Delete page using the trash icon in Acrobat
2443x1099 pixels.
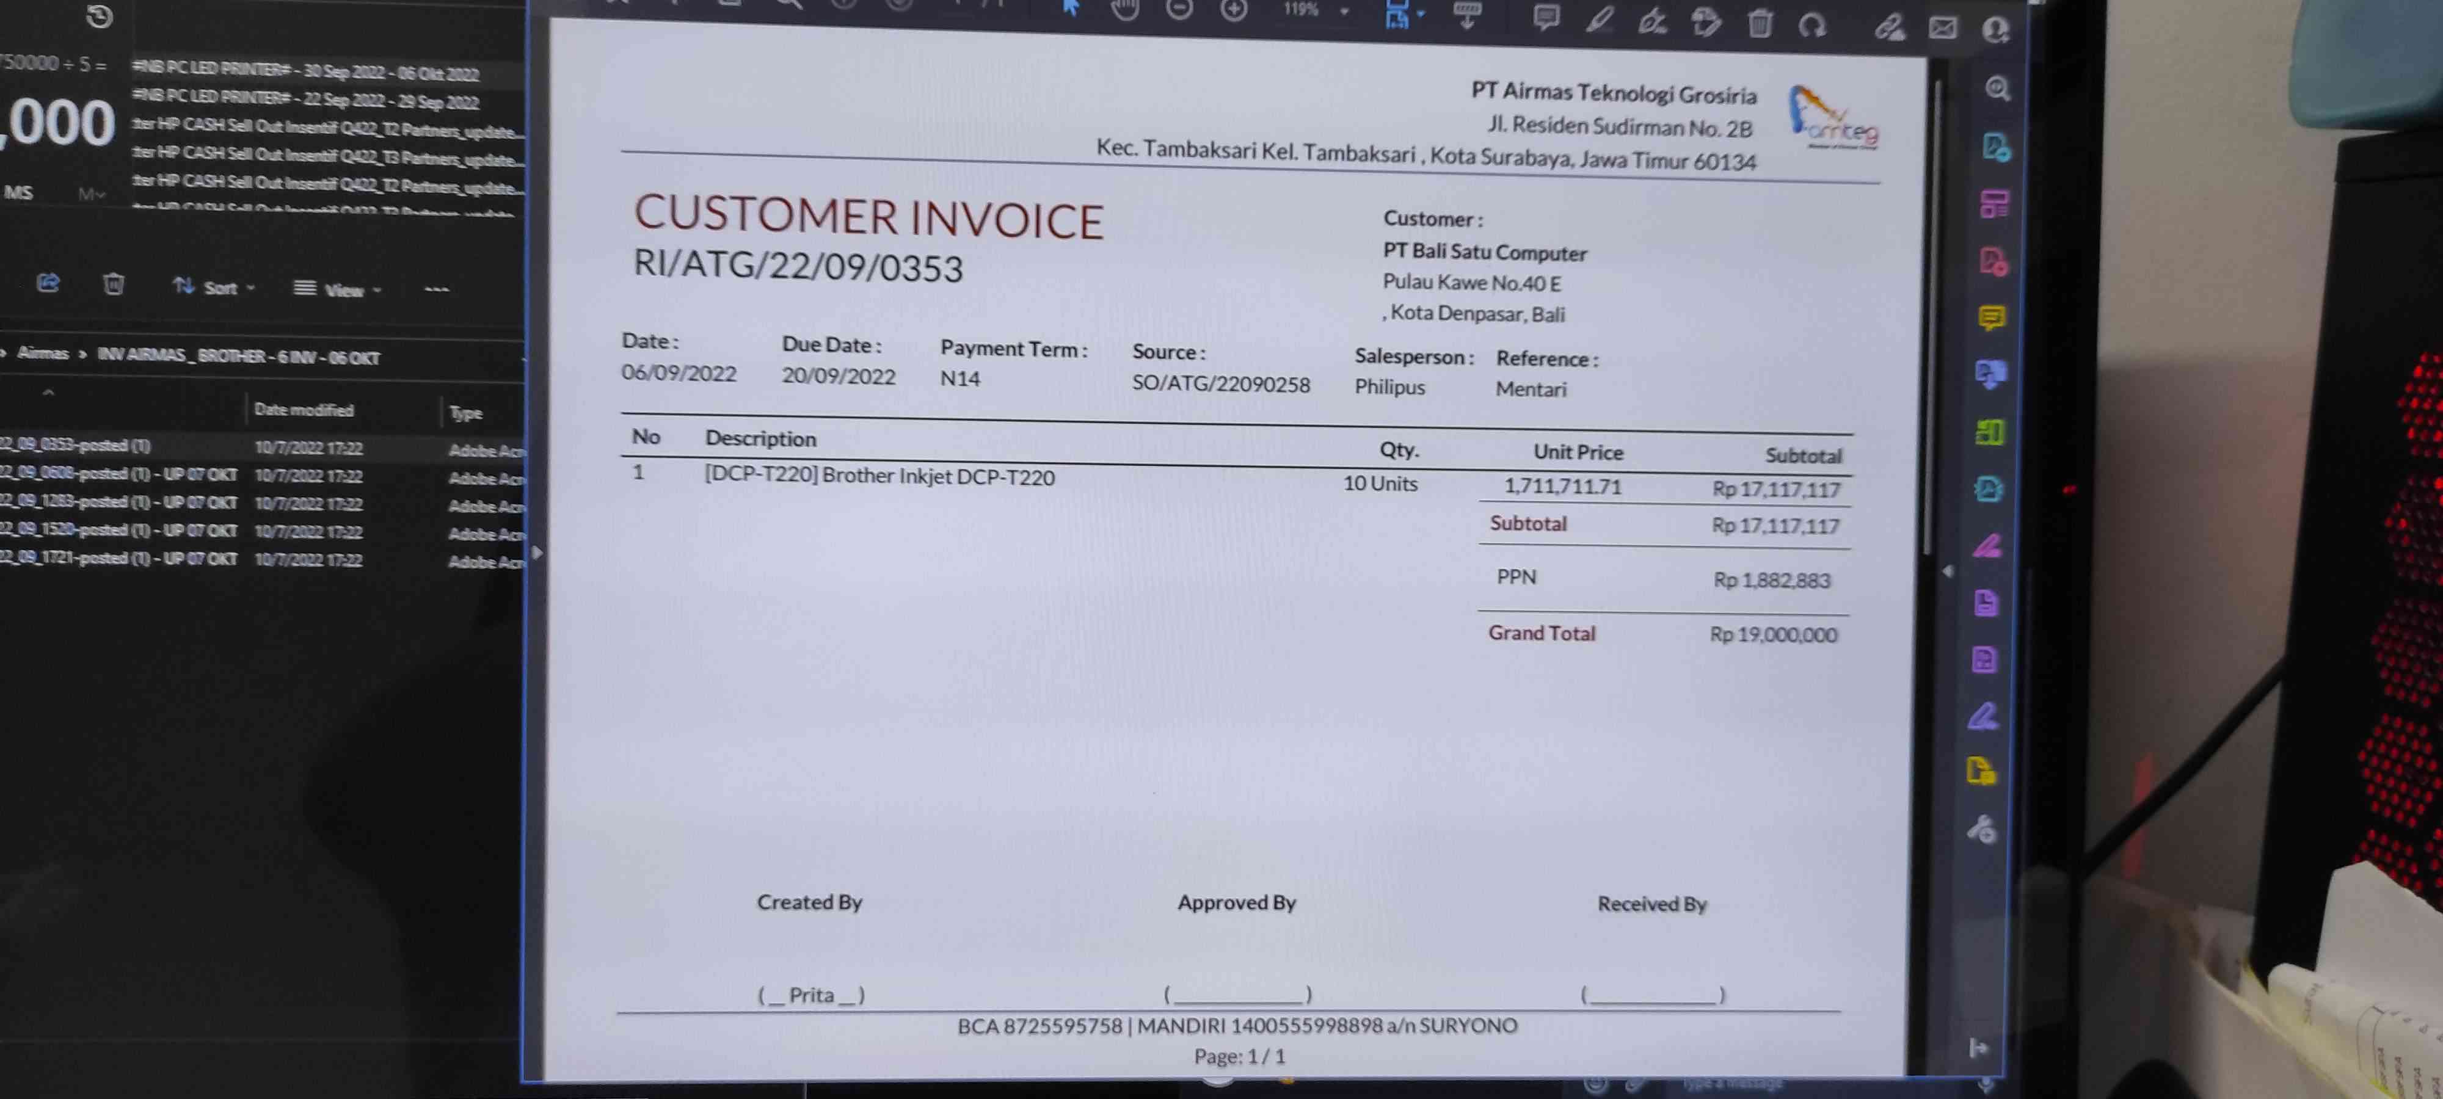click(x=1759, y=23)
